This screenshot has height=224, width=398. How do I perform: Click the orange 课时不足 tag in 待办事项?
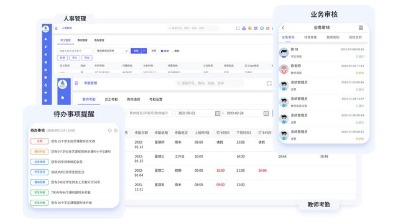[x=39, y=152]
